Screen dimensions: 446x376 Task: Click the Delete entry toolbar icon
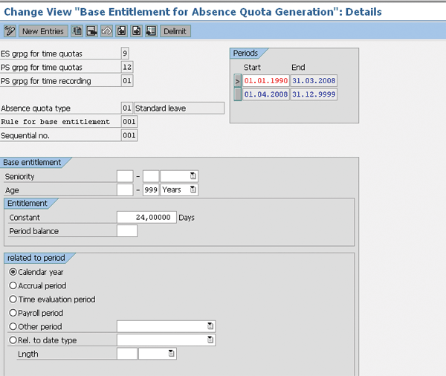pyautogui.click(x=91, y=31)
